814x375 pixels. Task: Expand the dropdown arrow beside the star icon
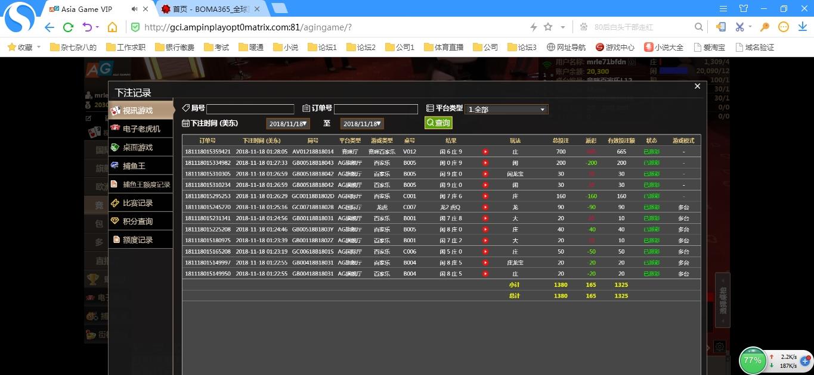562,27
